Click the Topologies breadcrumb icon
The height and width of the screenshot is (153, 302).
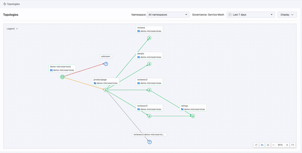pyautogui.click(x=5, y=4)
